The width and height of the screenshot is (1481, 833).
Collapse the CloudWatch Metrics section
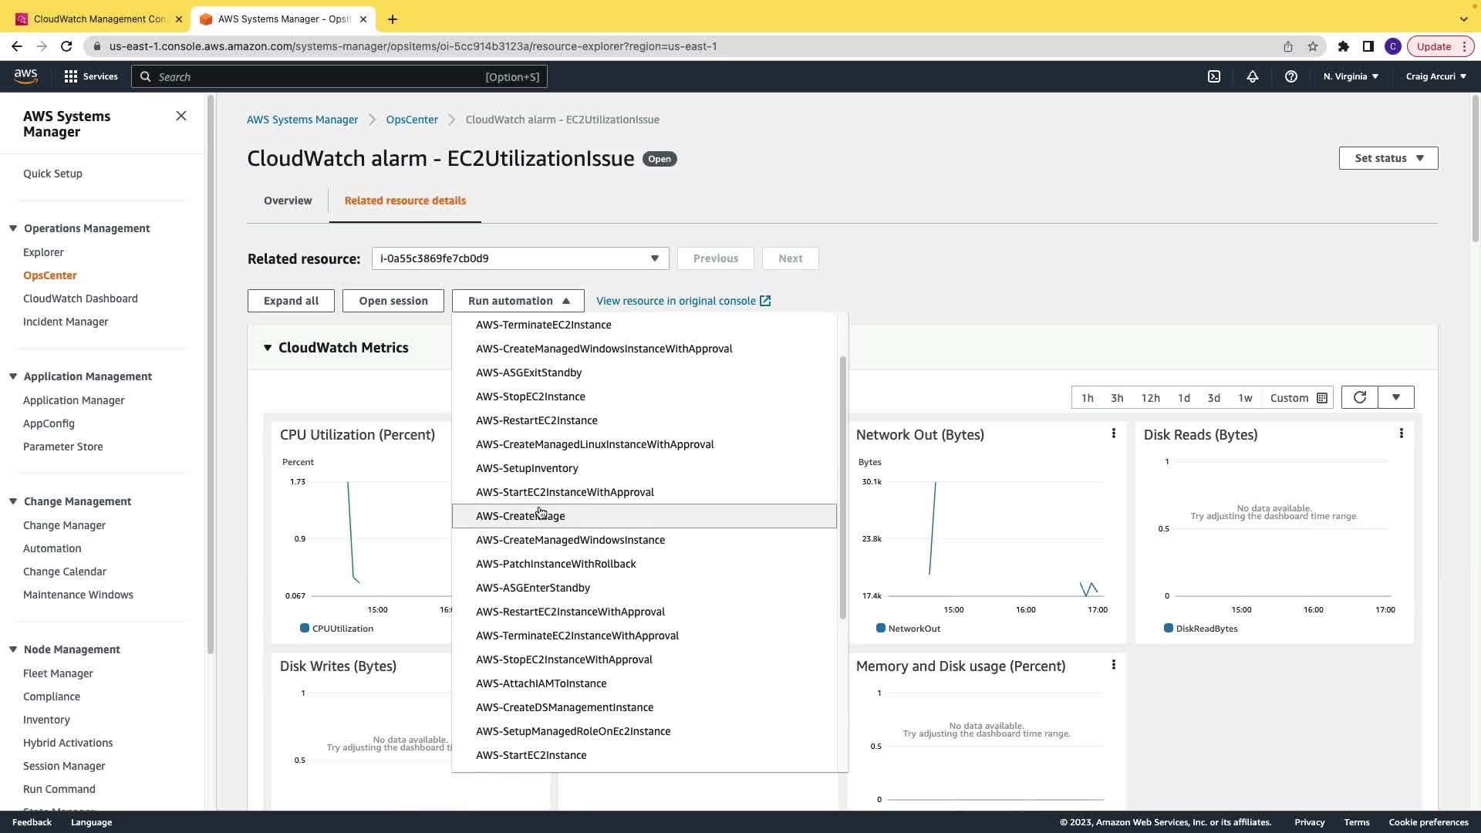click(268, 348)
